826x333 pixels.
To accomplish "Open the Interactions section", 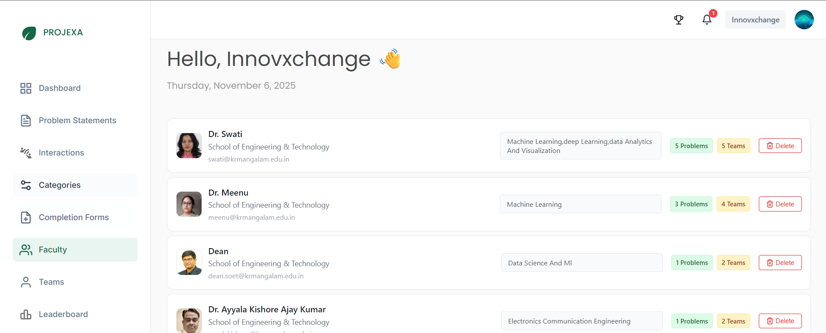I will [x=61, y=153].
